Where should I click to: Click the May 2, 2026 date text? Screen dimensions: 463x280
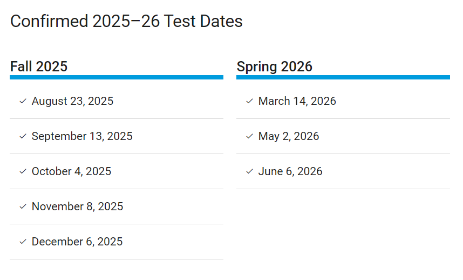(289, 136)
